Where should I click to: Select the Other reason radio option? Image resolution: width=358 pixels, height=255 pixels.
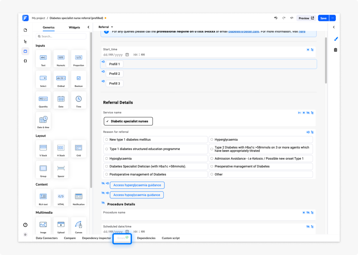[x=261, y=175]
